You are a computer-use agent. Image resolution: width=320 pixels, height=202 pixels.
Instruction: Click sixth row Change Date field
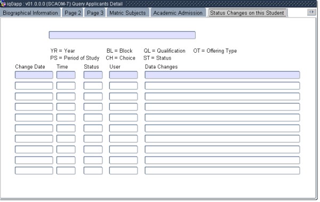point(34,128)
